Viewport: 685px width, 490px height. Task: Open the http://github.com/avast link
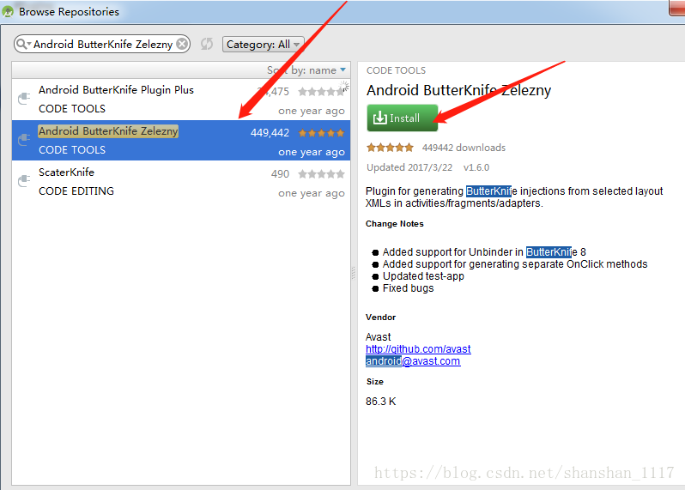pyautogui.click(x=418, y=349)
